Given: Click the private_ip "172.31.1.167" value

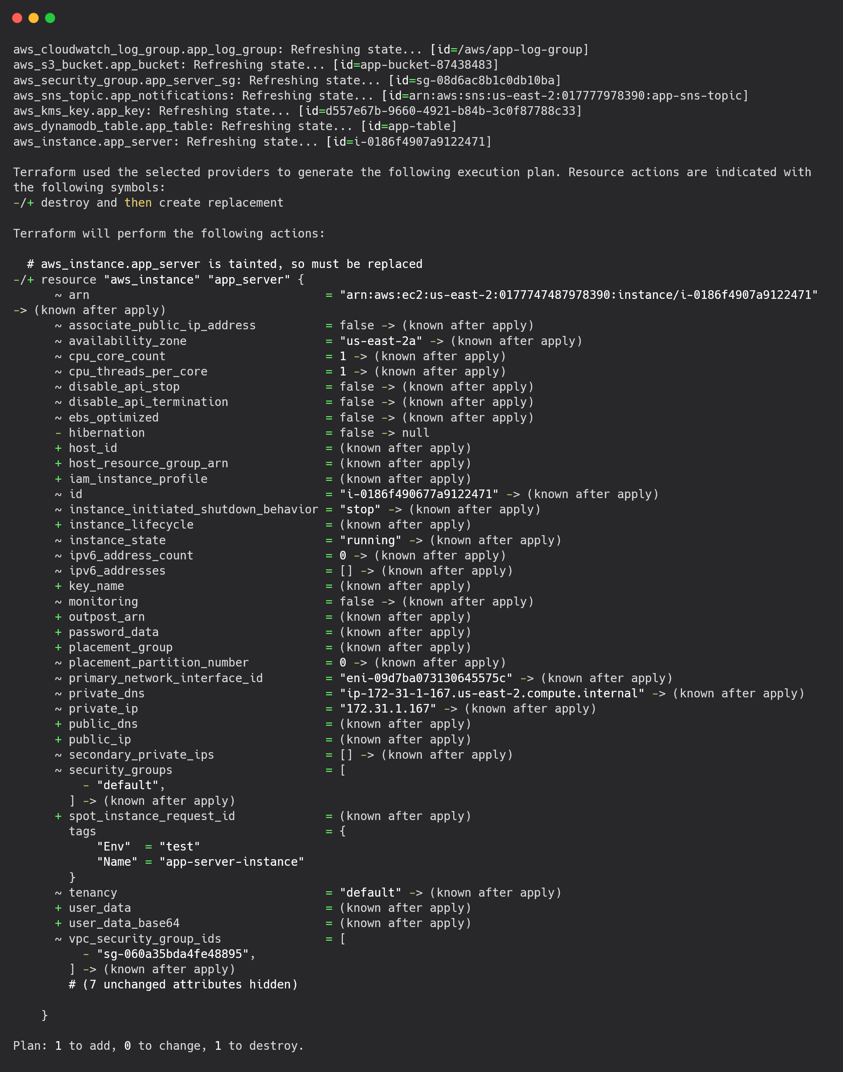Looking at the screenshot, I should coord(388,709).
